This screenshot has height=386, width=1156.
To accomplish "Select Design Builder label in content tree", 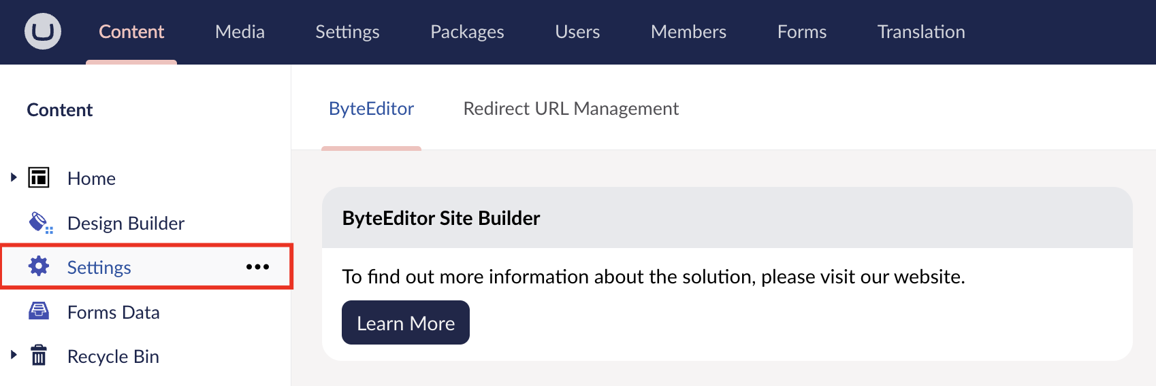I will [x=126, y=224].
